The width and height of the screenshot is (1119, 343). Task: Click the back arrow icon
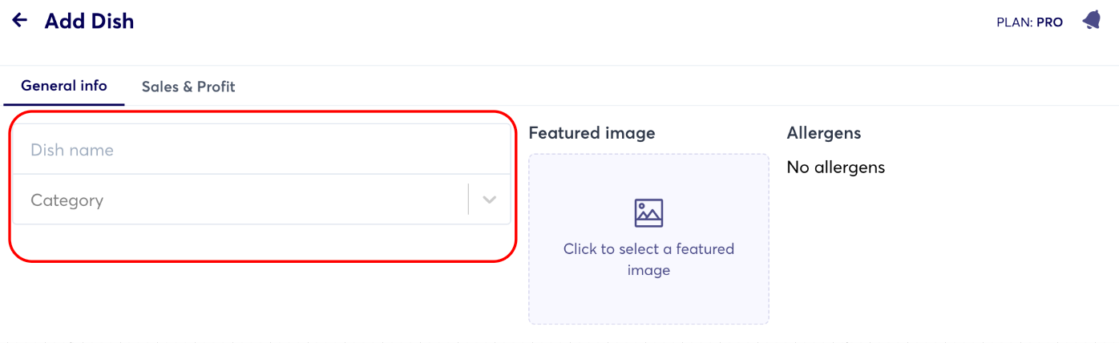[20, 21]
